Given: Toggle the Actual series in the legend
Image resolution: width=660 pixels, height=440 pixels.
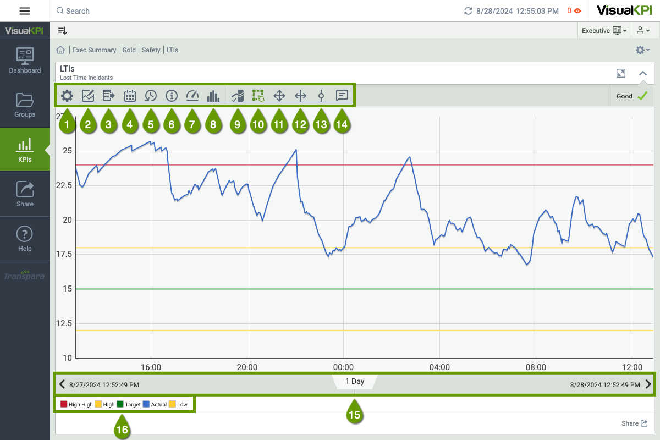Looking at the screenshot, I should (155, 405).
